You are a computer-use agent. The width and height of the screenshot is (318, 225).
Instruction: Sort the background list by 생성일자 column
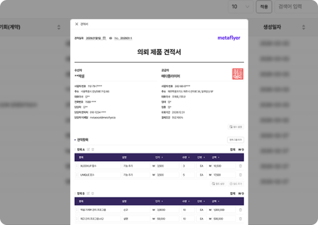304,27
